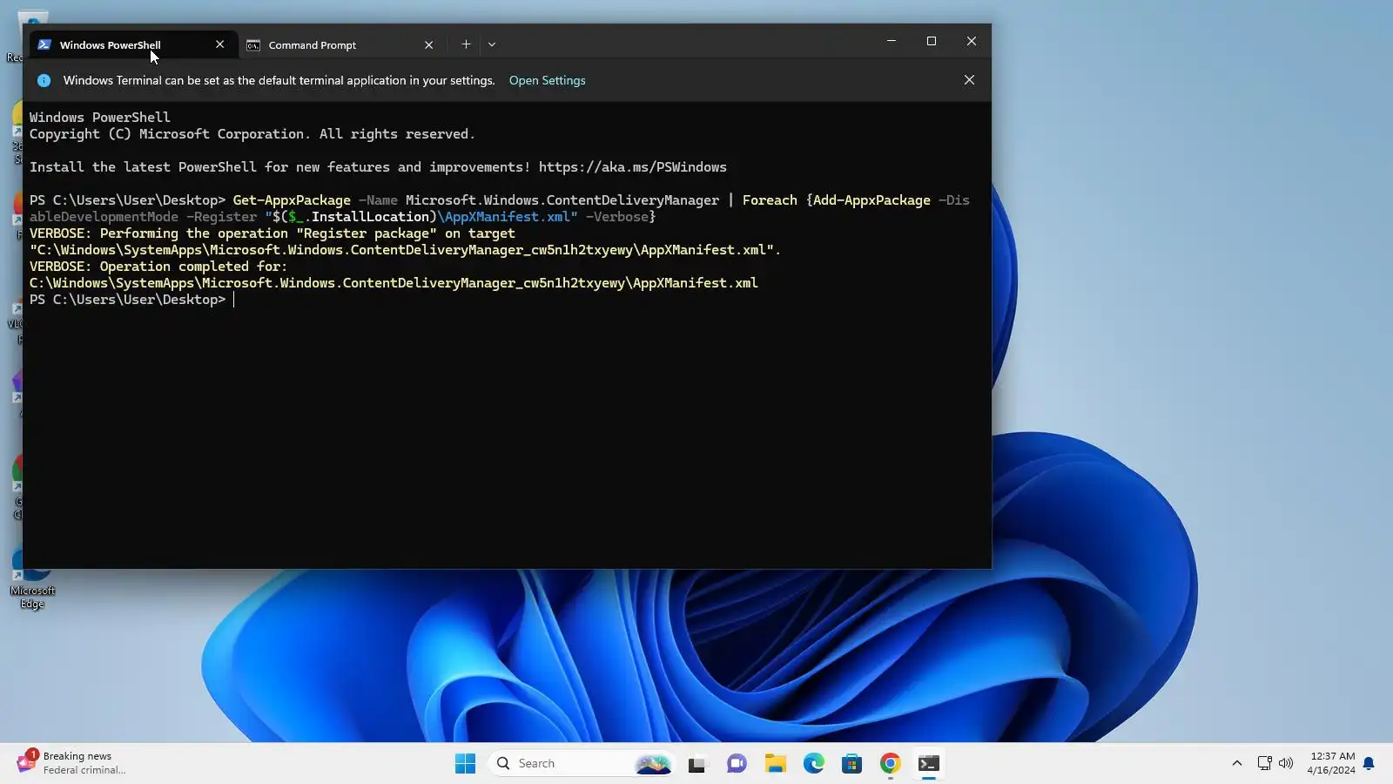Launch Microsoft Edge from the taskbar
Image resolution: width=1393 pixels, height=784 pixels.
pyautogui.click(x=813, y=764)
